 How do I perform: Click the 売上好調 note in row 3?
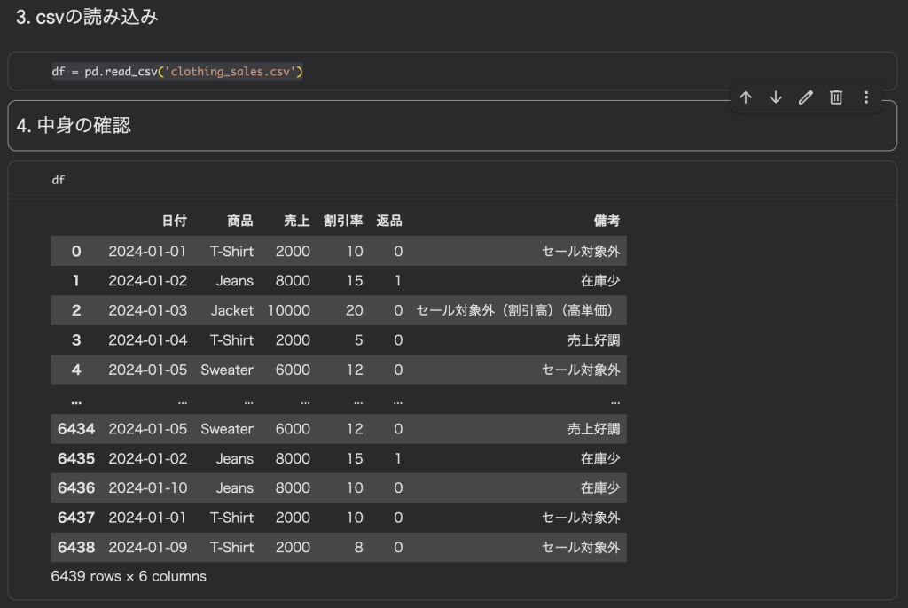click(593, 340)
